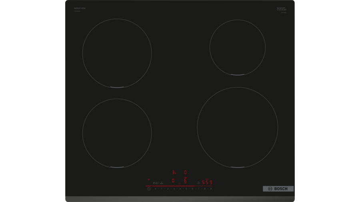Set power level to 0 on slider
360x202 pixels.
(156, 189)
